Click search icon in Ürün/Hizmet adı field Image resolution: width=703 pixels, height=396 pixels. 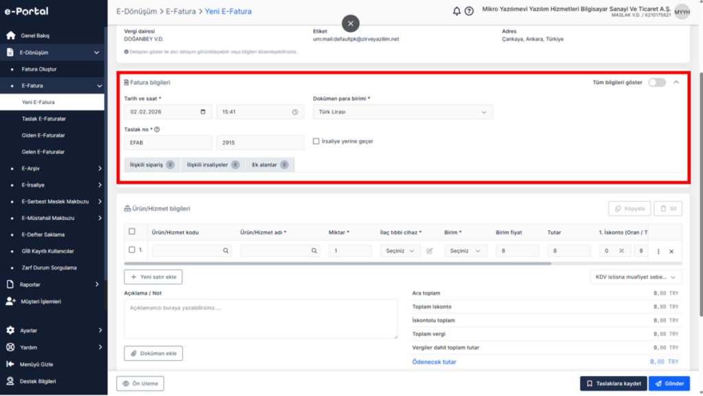314,251
